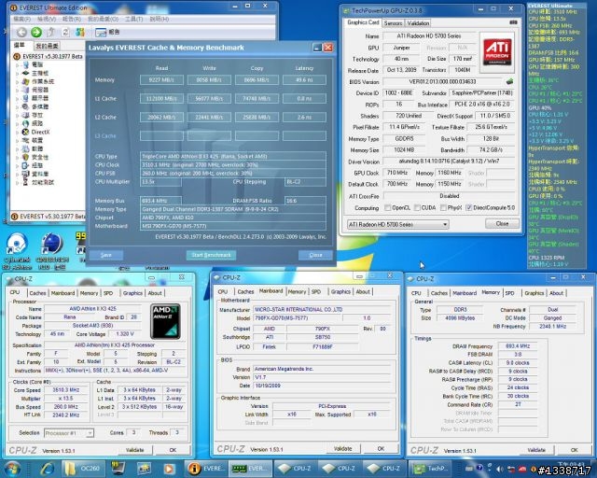Switch to the Sensors tab in GPU-Z
Screen dimensions: 597x478
pyautogui.click(x=393, y=23)
